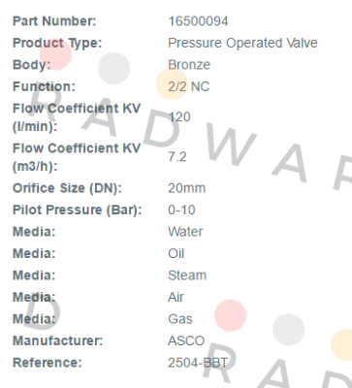Click the Steam media value
This screenshot has height=388, width=352.
click(x=187, y=275)
